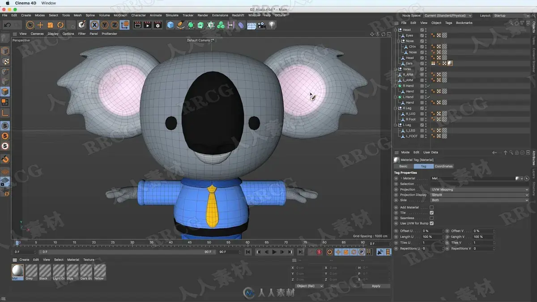Switch to the Basic tab
Screen dimensions: 537x302
coord(404,166)
